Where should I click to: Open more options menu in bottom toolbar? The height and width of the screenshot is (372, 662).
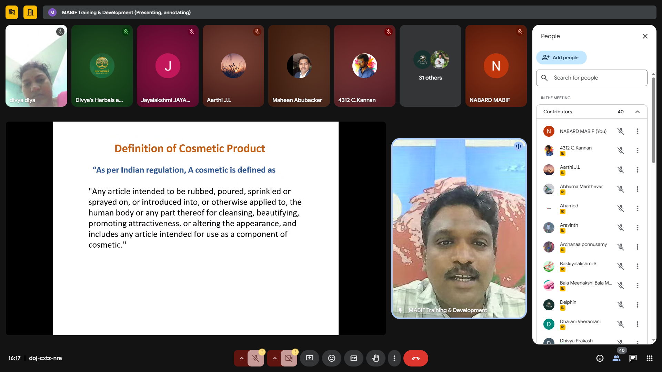click(394, 358)
